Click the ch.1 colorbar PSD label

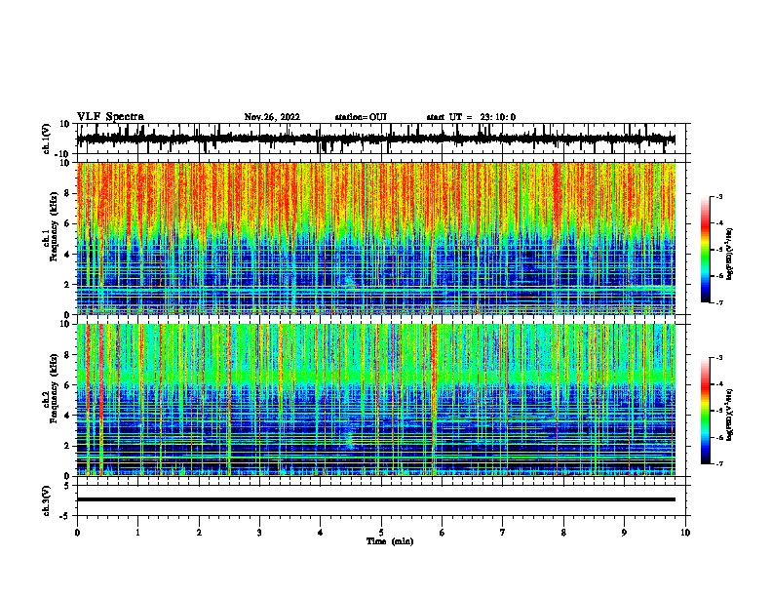(x=729, y=255)
